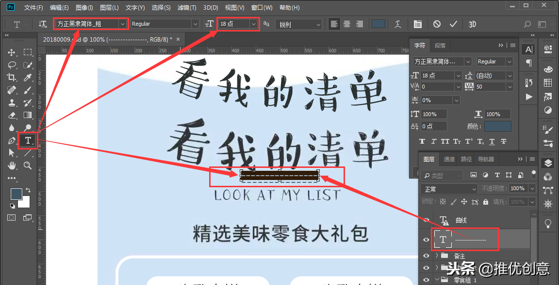Toggle Underline in Character panel

tap(492, 141)
